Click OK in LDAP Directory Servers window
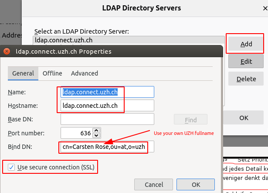Image resolution: width=268 pixels, height=193 pixels. 244,117
